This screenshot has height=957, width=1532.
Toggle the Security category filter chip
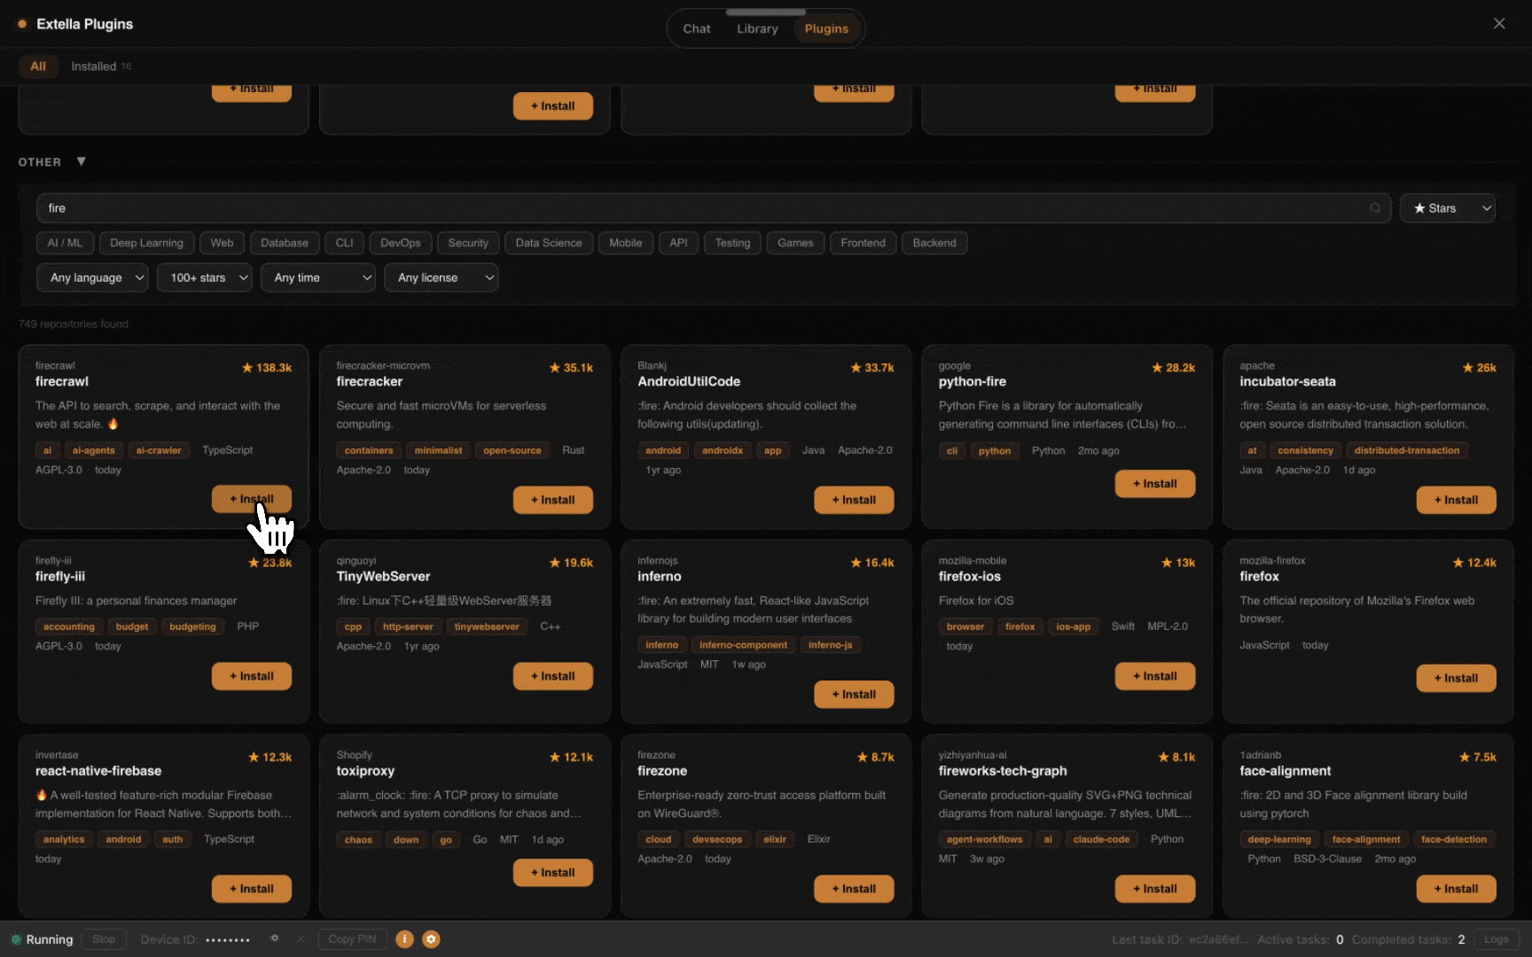tap(468, 243)
